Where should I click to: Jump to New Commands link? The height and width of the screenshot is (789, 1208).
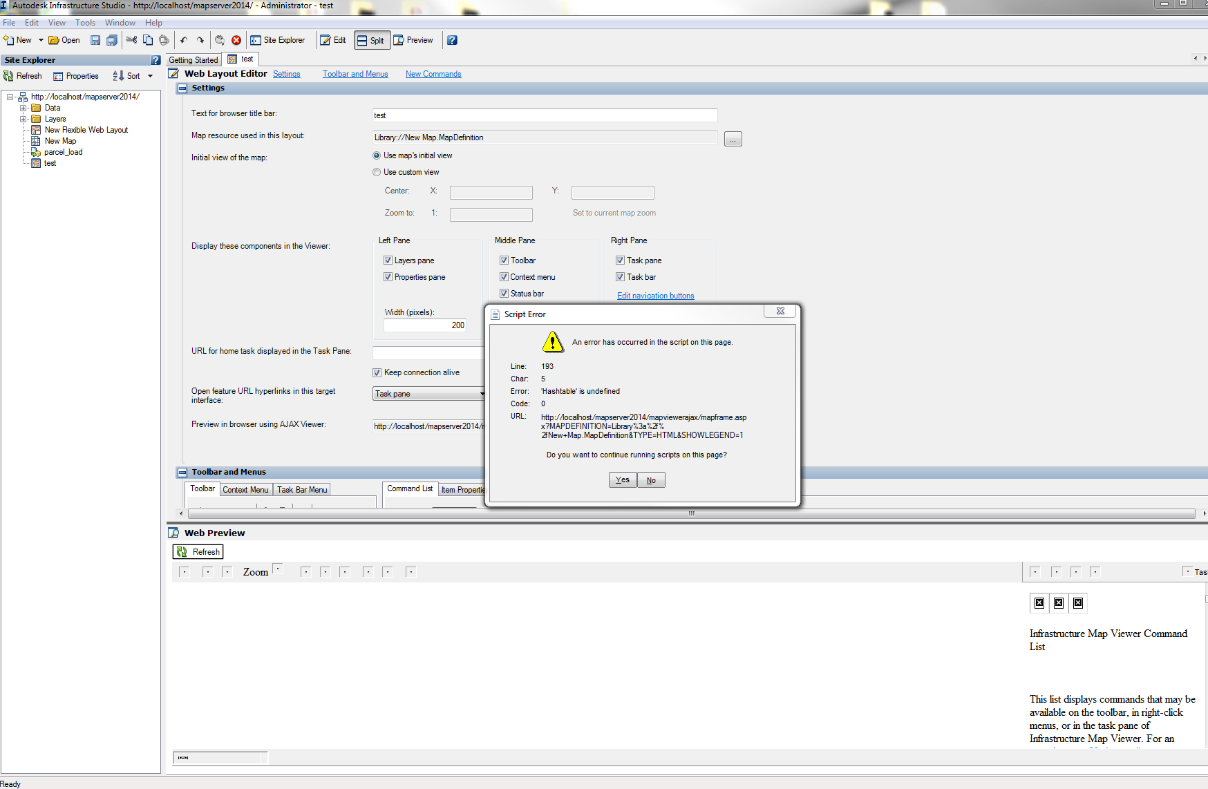433,74
